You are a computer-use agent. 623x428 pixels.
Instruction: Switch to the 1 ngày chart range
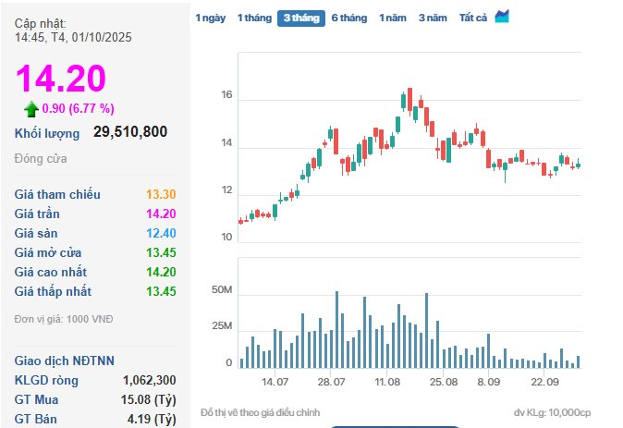tap(210, 18)
